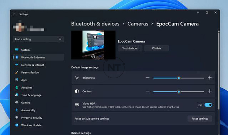Open Privacy & security settings
228x135 pixels.
click(x=38, y=117)
